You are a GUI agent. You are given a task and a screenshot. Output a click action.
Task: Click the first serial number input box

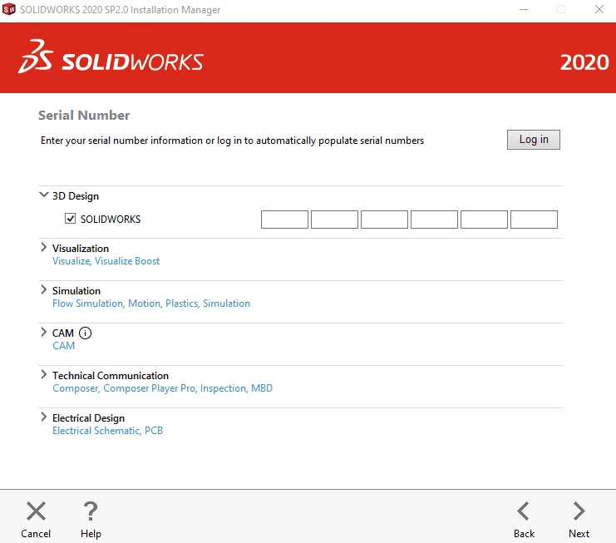(x=284, y=220)
